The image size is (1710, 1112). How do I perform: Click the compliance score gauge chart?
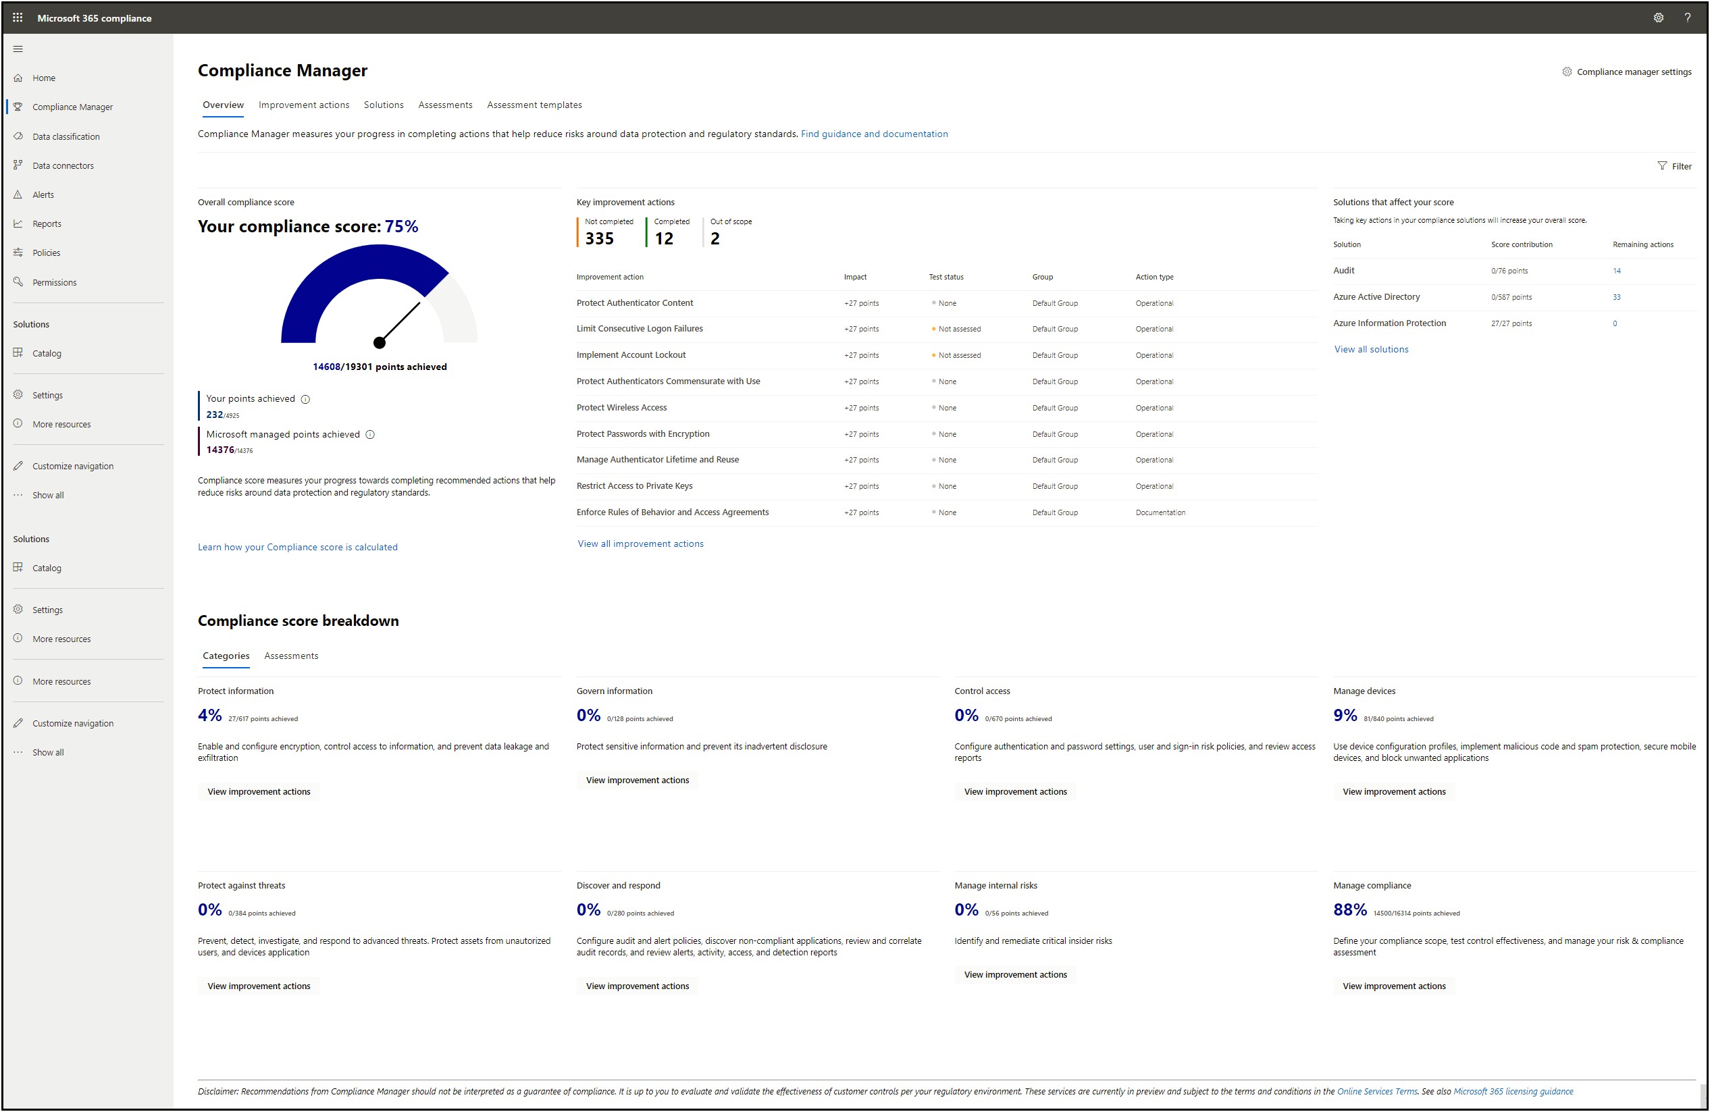[380, 296]
